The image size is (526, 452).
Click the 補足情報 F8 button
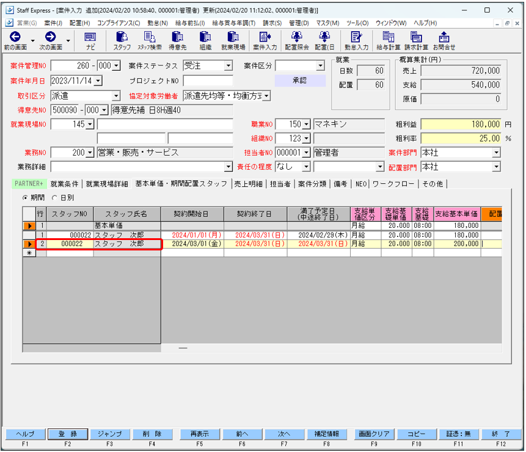pyautogui.click(x=326, y=434)
